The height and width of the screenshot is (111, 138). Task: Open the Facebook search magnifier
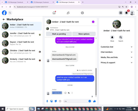point(10,13)
